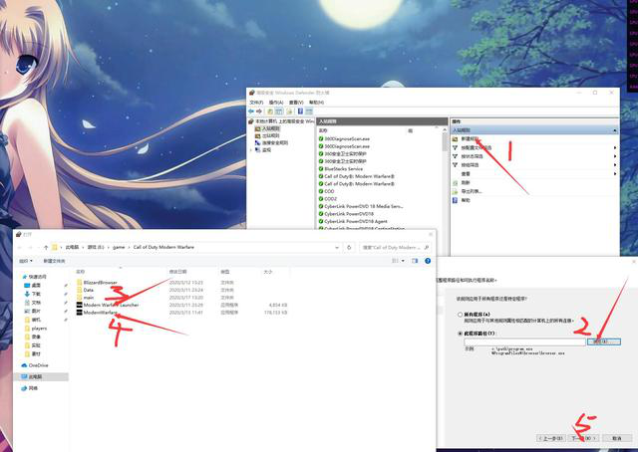Click the Export List icon in the Actions pane
This screenshot has height=452, width=638.
pos(456,191)
